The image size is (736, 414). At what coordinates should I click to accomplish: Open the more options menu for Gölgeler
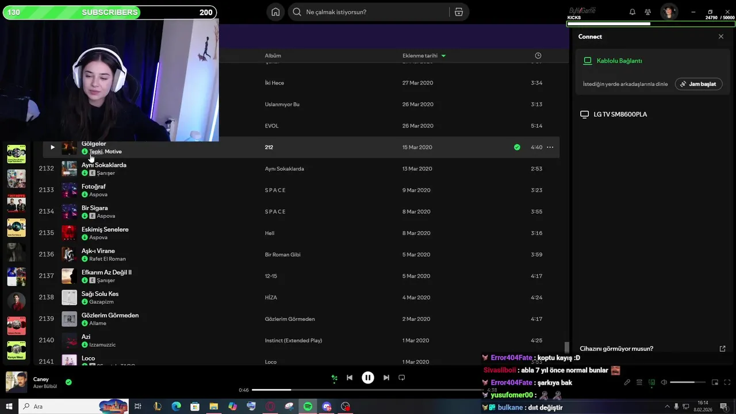550,147
